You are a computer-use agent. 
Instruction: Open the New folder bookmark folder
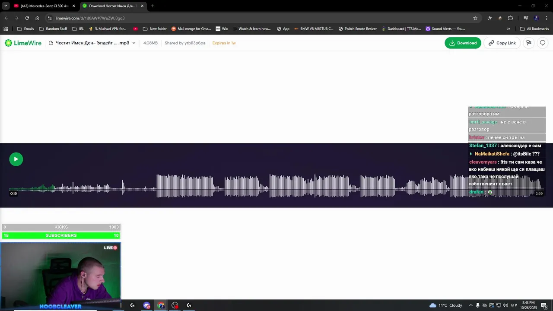pyautogui.click(x=155, y=29)
